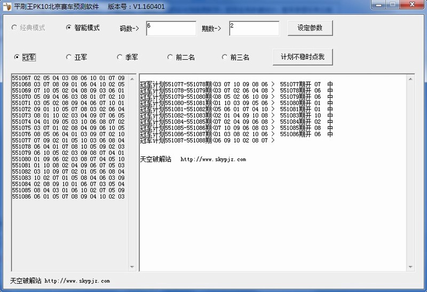Pick the 前二名 radio button
The width and height of the screenshot is (427, 292).
(170, 57)
